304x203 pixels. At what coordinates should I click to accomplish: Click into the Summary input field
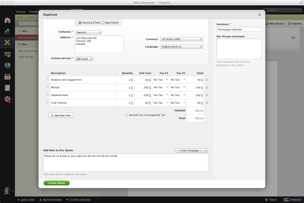[x=239, y=30]
